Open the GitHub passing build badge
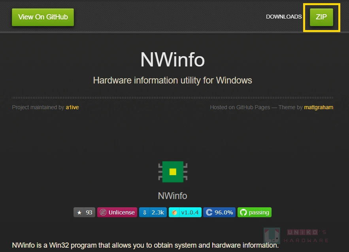 (x=255, y=212)
